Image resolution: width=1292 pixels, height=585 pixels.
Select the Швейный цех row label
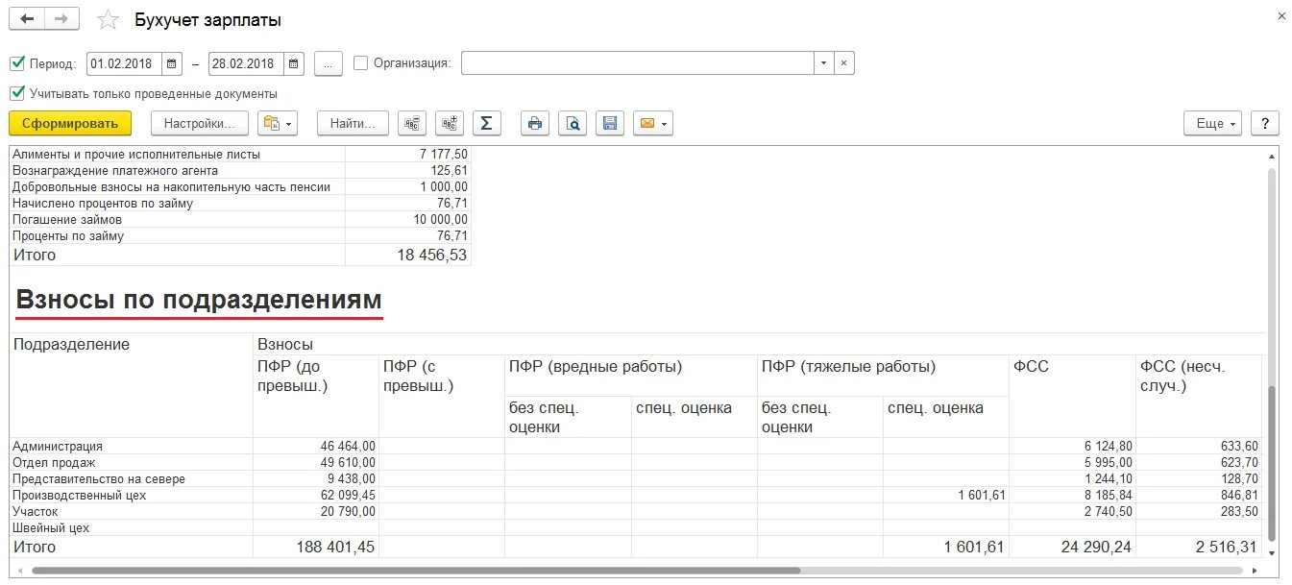(50, 527)
